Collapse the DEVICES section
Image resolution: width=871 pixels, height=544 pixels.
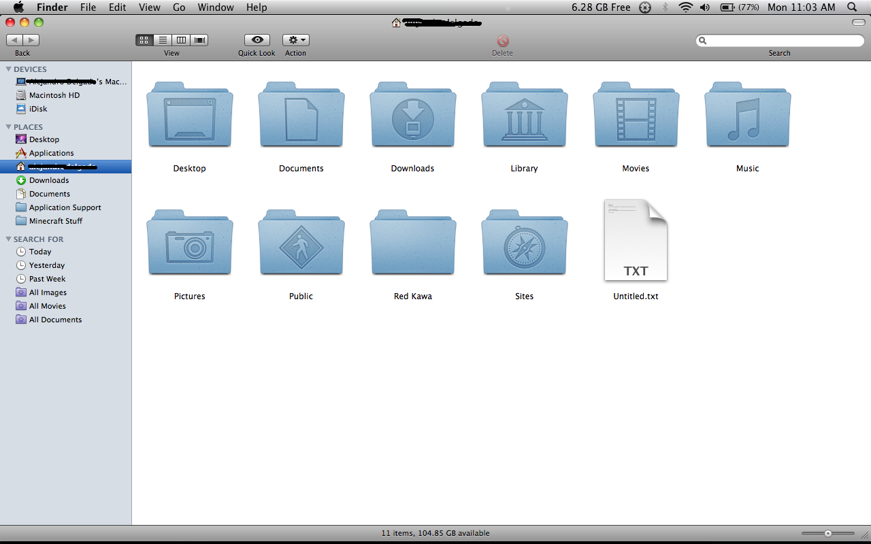point(8,69)
